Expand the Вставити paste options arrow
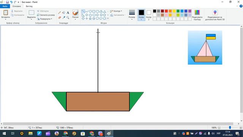Image resolution: width=243 pixels, height=137 pixels. pyautogui.click(x=6, y=19)
